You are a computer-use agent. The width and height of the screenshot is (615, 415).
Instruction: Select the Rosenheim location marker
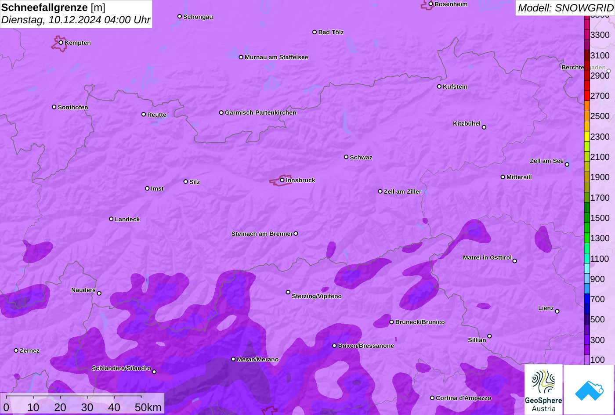coord(430,4)
